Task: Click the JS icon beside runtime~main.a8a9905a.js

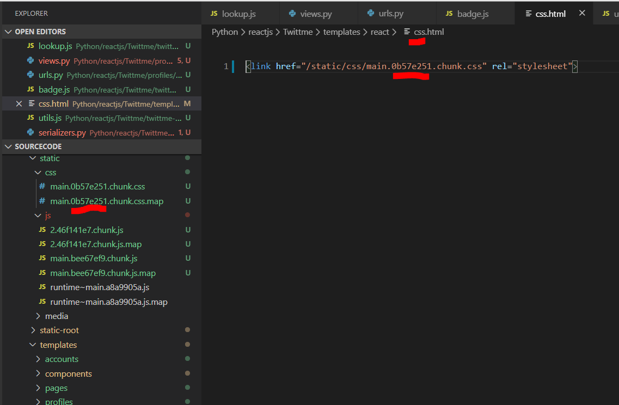Action: pyautogui.click(x=42, y=287)
